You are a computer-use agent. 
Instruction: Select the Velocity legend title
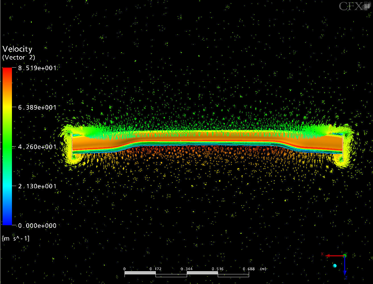point(17,49)
